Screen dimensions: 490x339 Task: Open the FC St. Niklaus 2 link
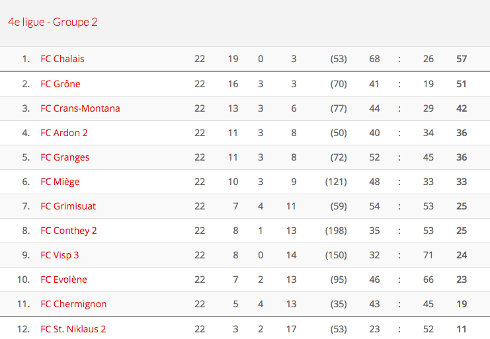click(73, 329)
